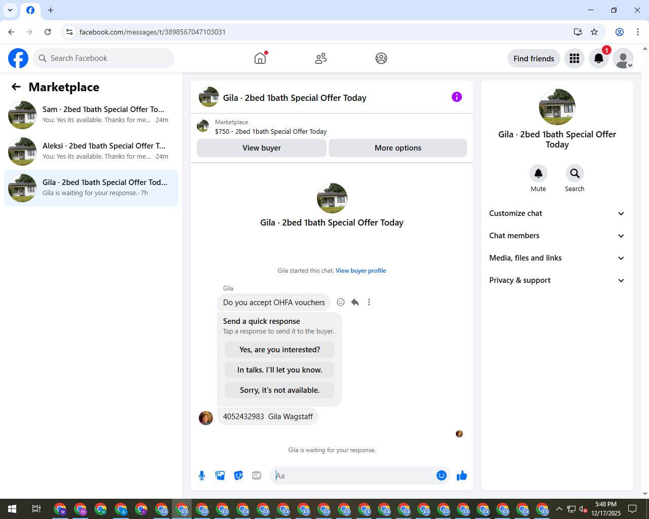Go back using Marketplace back arrow

(x=16, y=87)
